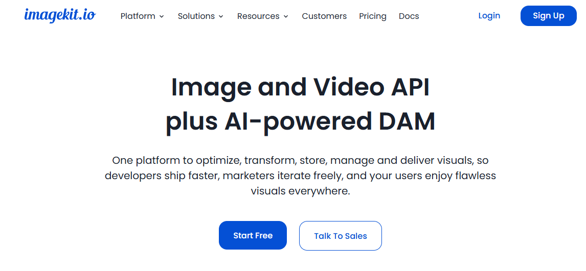Screen dimensions: 586x271
Task: Expand the Solutions menu chevron
Action: click(221, 16)
